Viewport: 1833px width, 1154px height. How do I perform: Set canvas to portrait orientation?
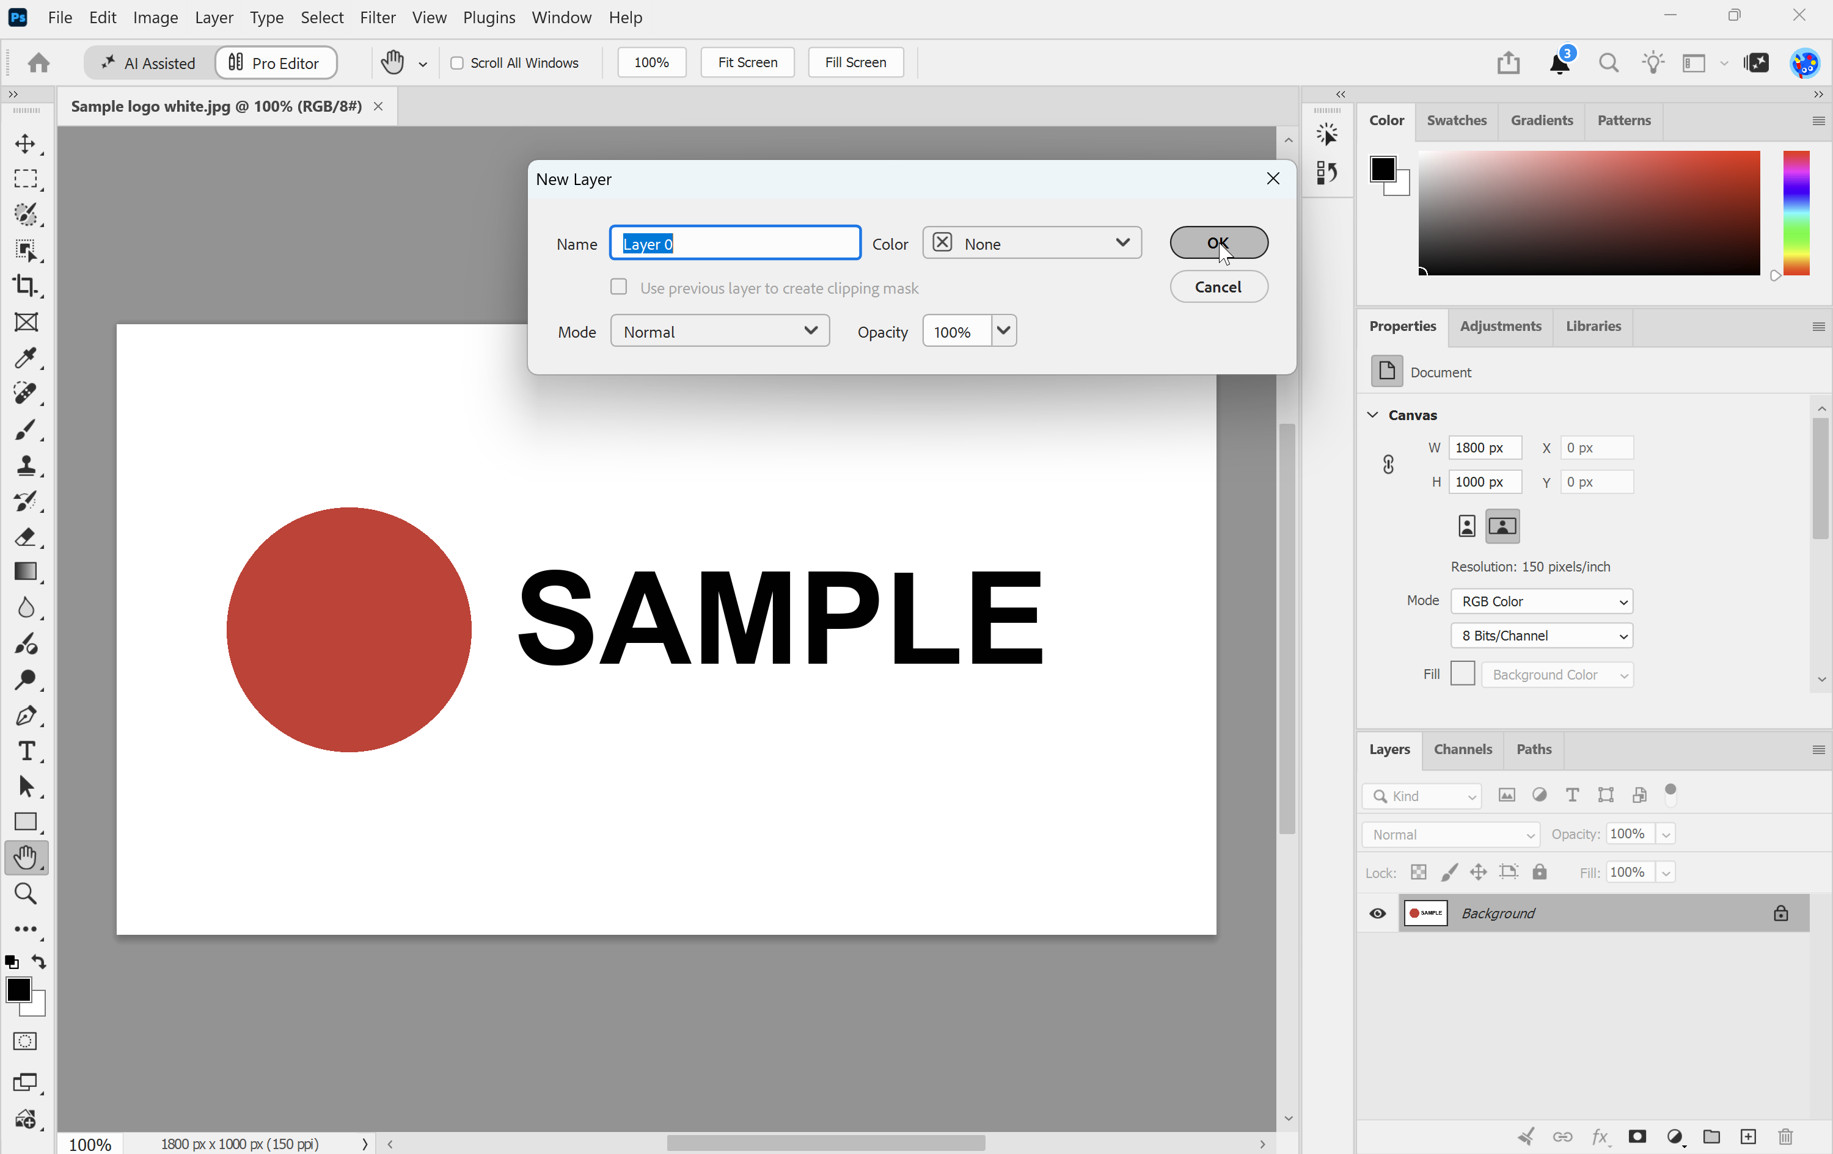click(x=1467, y=526)
